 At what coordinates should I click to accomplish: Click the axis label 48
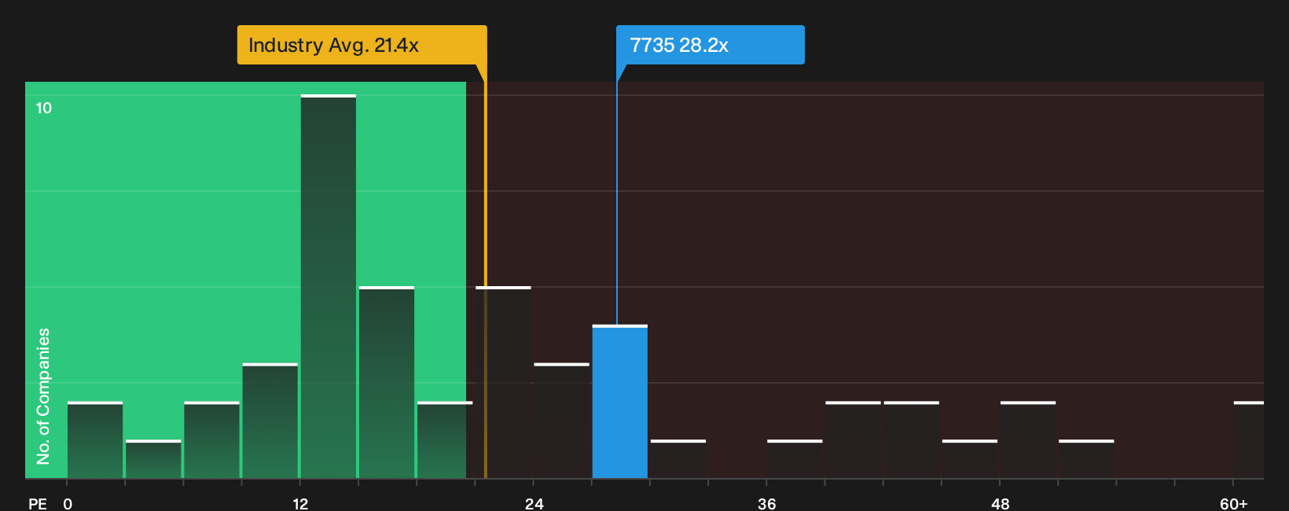(x=1000, y=504)
